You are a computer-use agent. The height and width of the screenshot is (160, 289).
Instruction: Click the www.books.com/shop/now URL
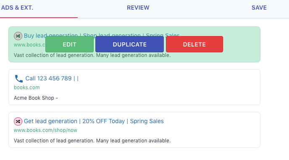click(45, 130)
